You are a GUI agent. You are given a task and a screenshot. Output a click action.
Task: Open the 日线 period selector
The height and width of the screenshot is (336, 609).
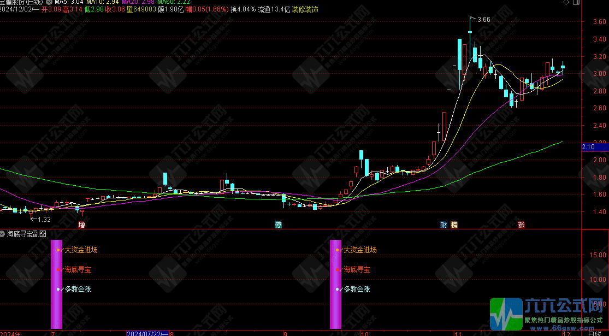(595, 333)
